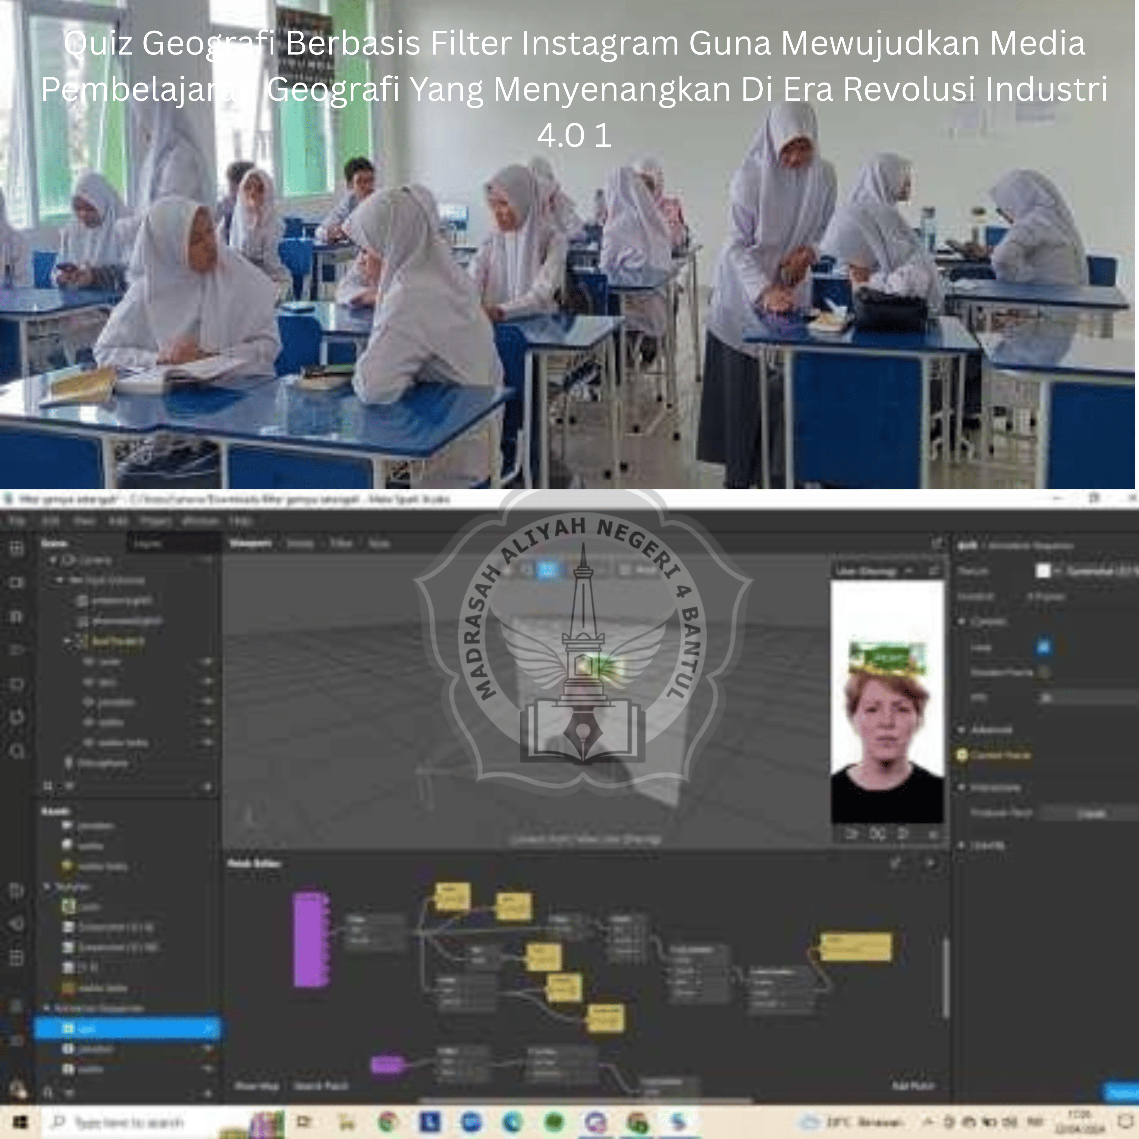1139x1139 pixels.
Task: Select the Viewport tab
Action: [x=251, y=543]
